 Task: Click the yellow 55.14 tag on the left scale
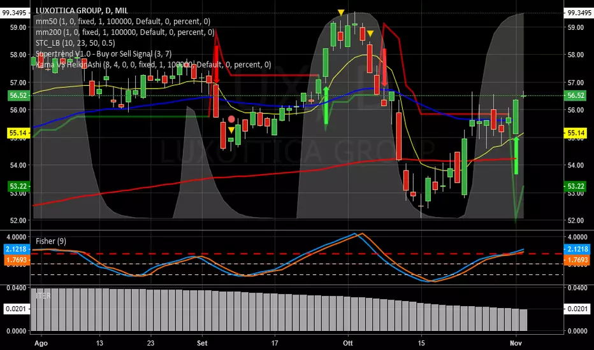18,133
